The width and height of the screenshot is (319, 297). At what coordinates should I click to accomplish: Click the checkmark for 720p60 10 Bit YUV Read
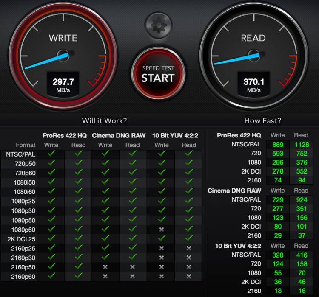189,172
